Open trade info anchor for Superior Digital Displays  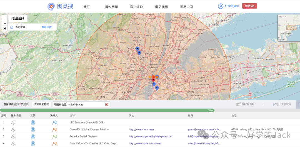coord(13,137)
